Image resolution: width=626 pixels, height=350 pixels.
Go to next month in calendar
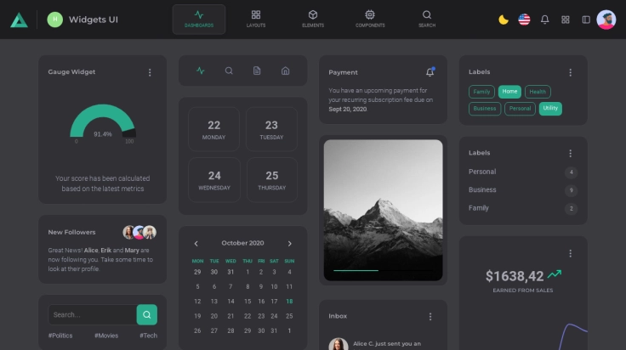point(289,243)
